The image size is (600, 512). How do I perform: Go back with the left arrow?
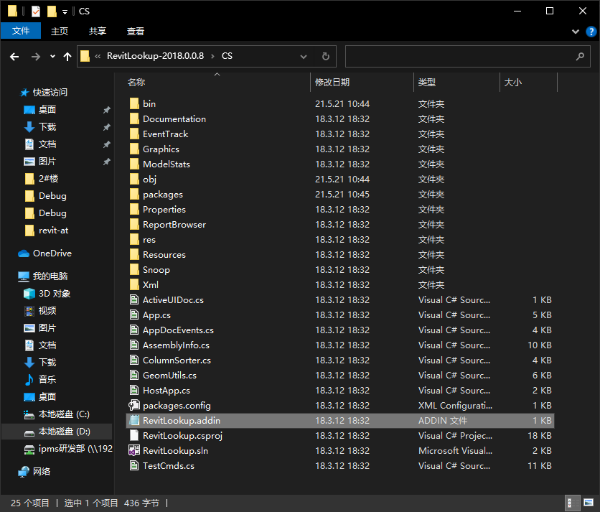pos(14,57)
